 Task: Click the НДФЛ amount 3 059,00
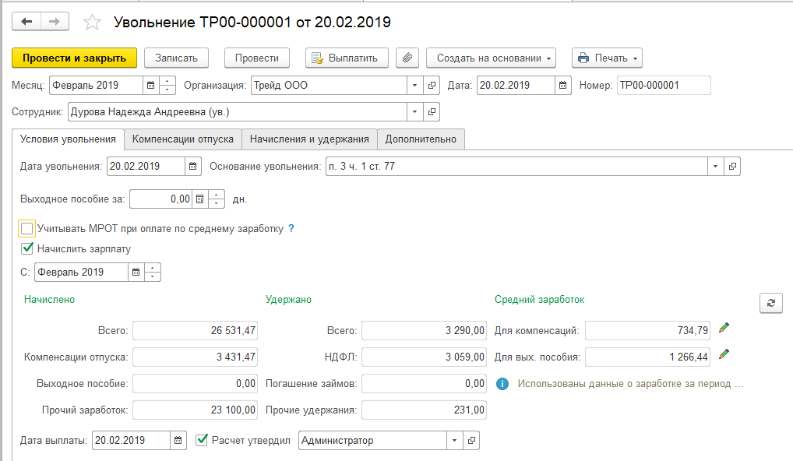point(424,357)
